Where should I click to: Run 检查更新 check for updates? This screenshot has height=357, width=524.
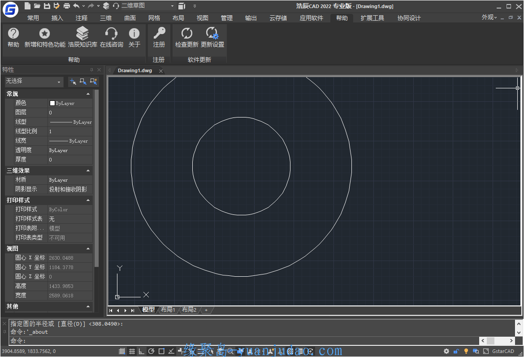point(186,37)
